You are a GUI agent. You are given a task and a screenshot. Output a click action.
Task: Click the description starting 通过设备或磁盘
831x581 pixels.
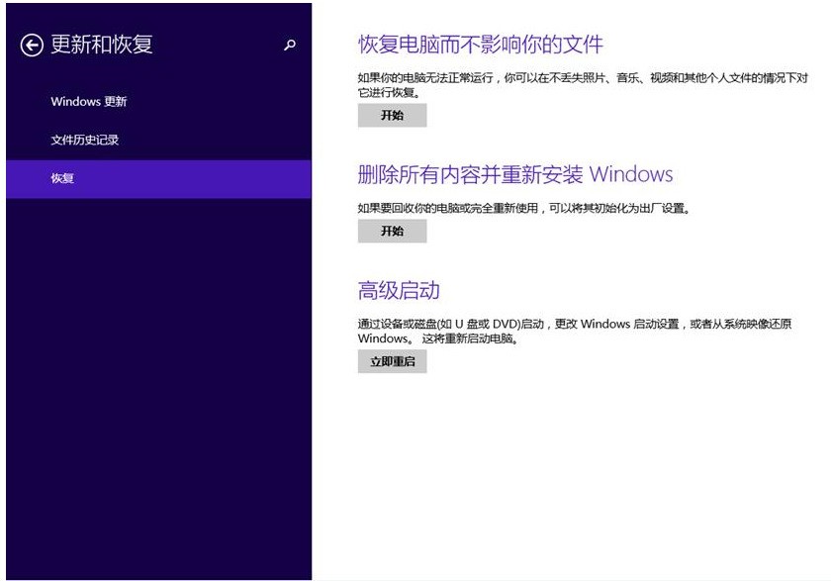click(575, 331)
